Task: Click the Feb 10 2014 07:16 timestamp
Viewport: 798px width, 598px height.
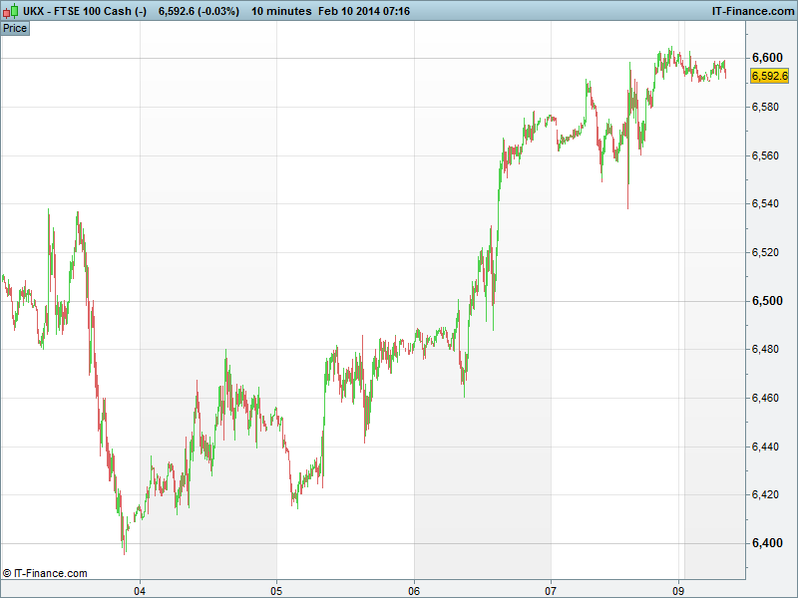Action: coord(368,11)
